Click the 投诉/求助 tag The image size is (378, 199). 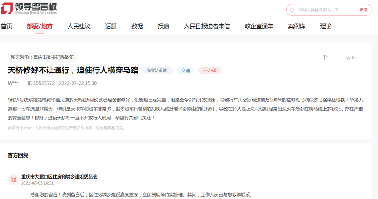(157, 71)
